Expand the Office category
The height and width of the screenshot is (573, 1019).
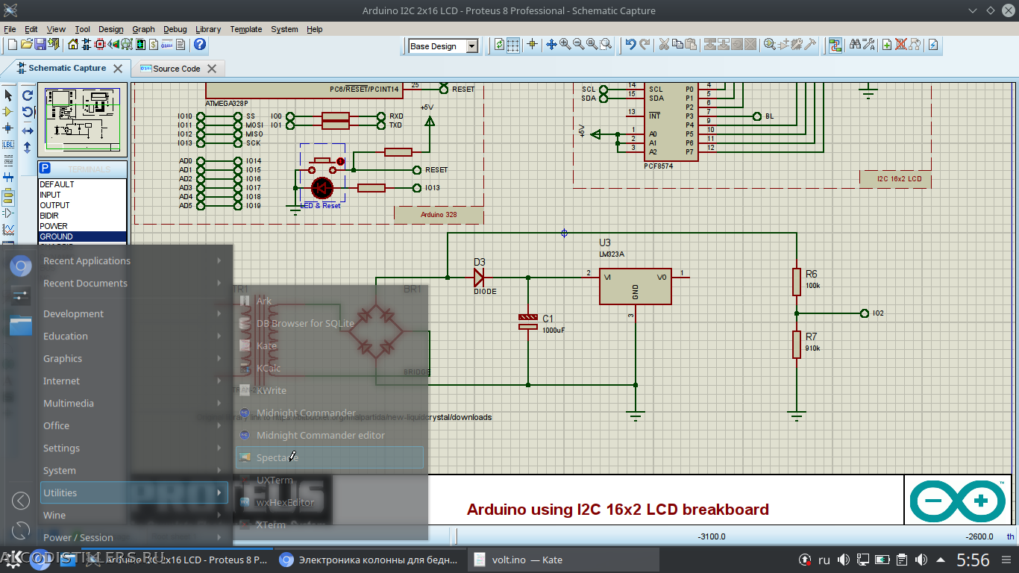[x=134, y=425]
